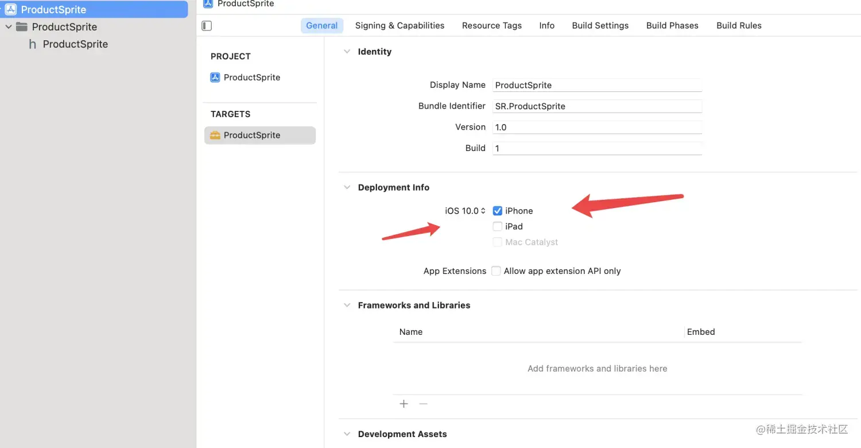The image size is (861, 448).
Task: Edit the Version field
Action: tap(597, 127)
